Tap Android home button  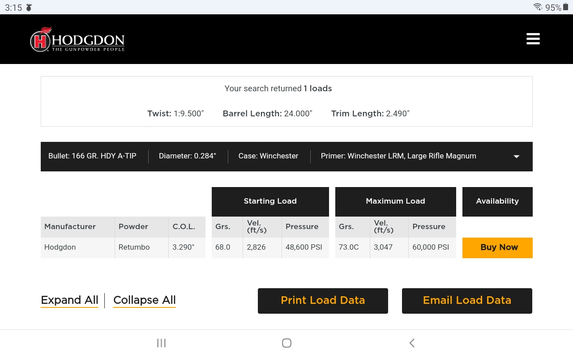click(x=286, y=343)
